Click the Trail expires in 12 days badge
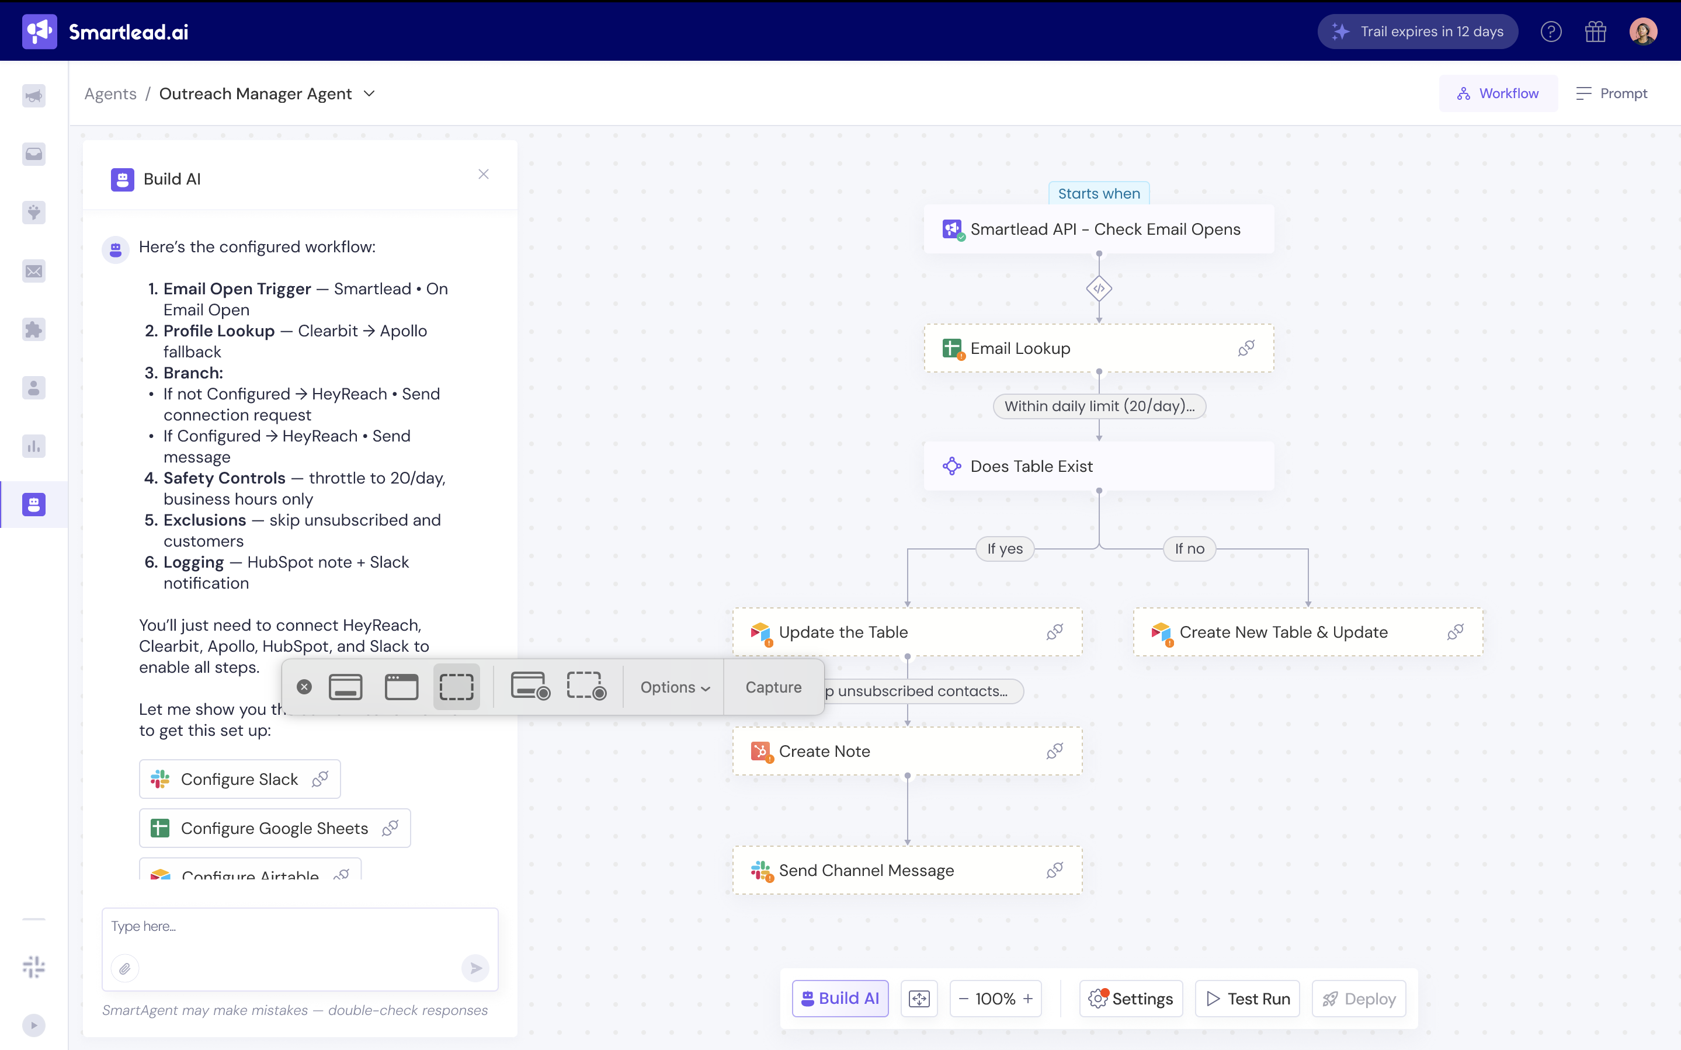 (1418, 32)
